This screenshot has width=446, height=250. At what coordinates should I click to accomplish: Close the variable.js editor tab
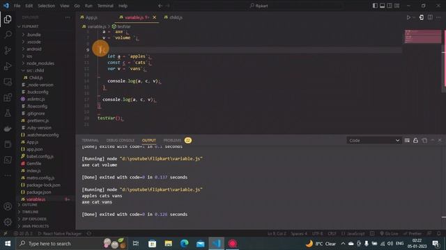[155, 17]
